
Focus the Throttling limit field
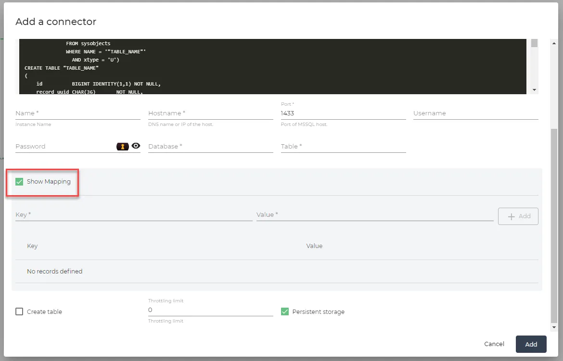pos(211,310)
